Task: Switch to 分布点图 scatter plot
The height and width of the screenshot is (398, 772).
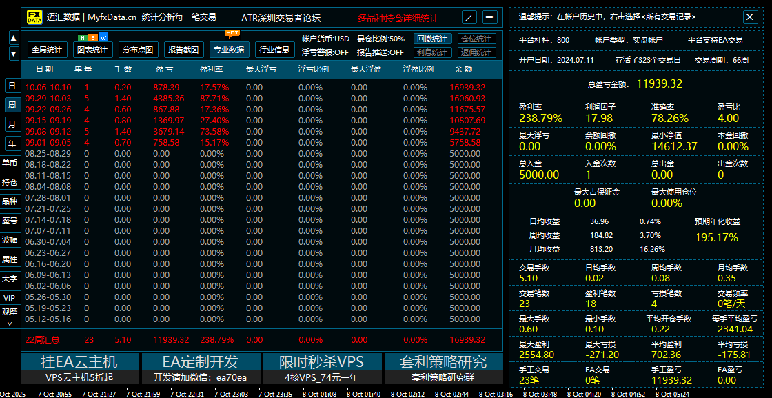Action: 138,50
